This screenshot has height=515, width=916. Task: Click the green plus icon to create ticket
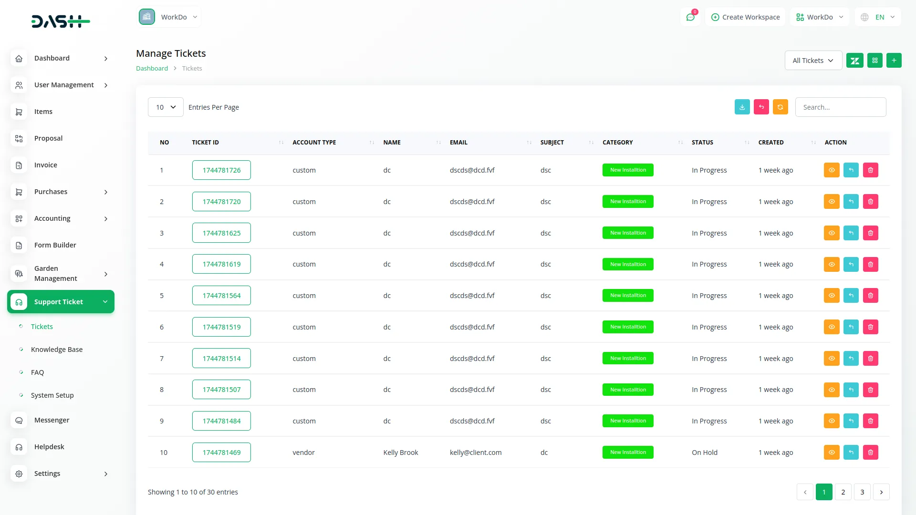point(894,60)
